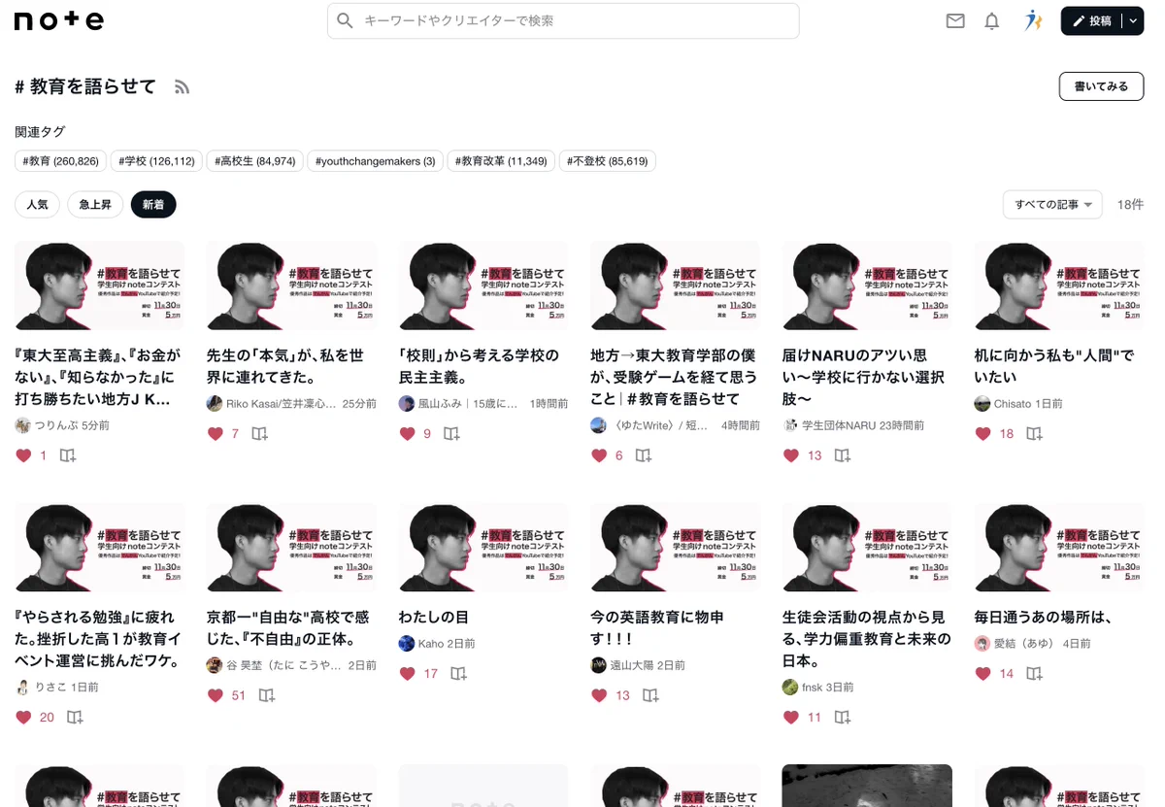Open thumbnail of 生徒会活動の視点から見る article
Viewport: 1165px width, 807px height.
tap(867, 548)
